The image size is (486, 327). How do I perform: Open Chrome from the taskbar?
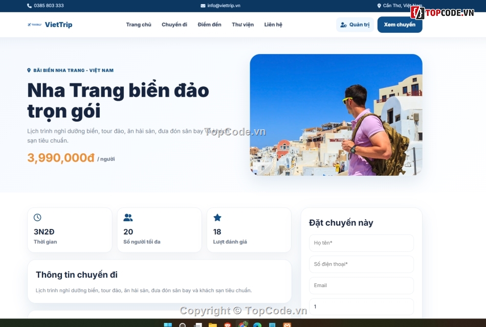click(242, 325)
